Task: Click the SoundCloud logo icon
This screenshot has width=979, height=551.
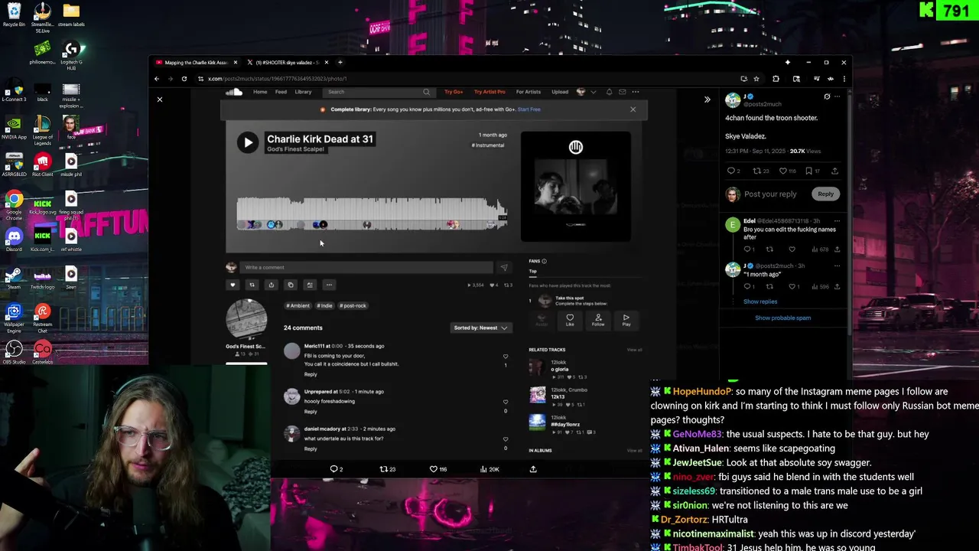Action: [x=234, y=92]
